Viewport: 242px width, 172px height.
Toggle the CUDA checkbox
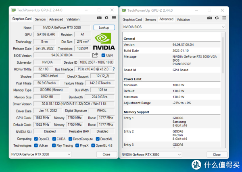pos(54,139)
